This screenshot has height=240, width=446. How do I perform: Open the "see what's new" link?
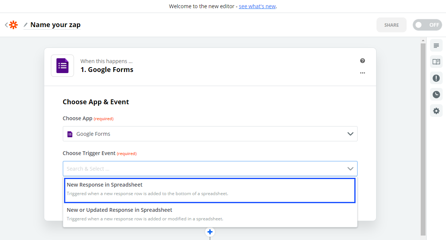point(257,6)
